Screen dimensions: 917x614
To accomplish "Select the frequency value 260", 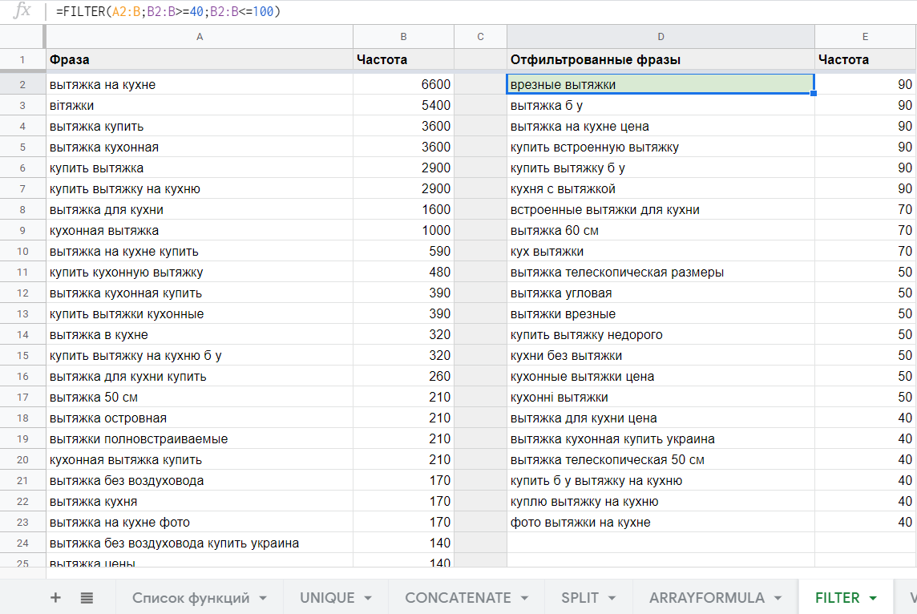I will [x=403, y=377].
